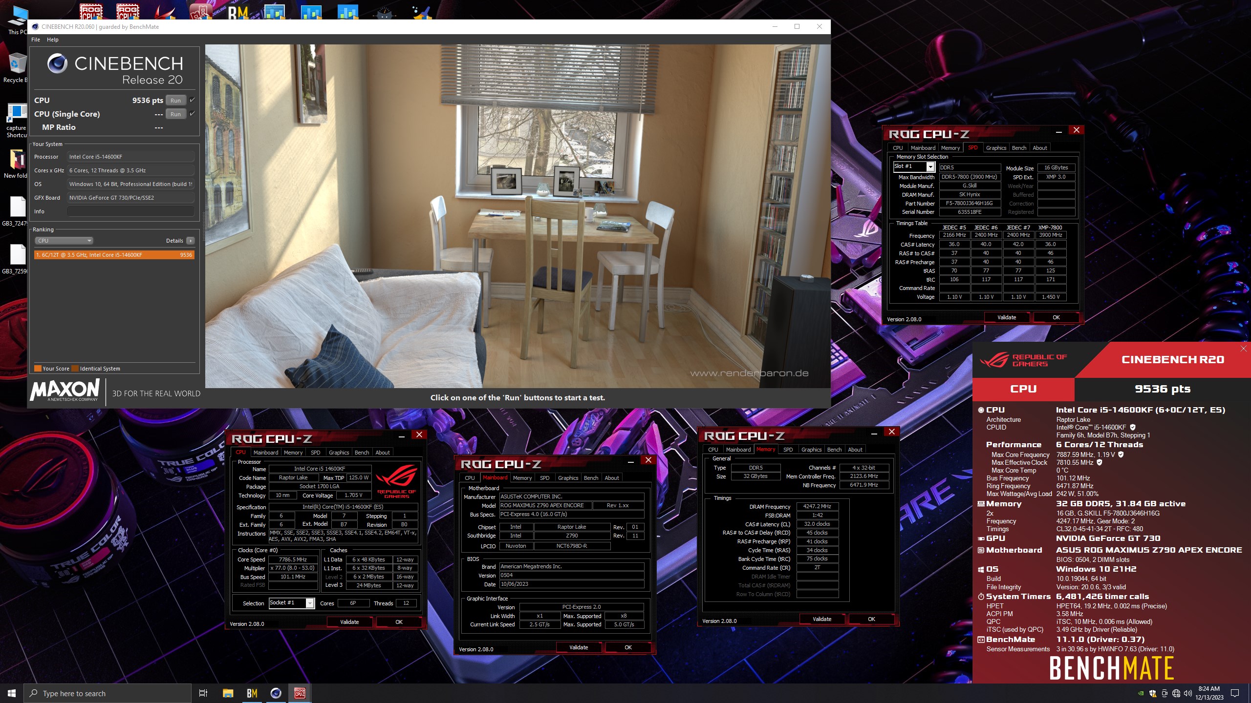The width and height of the screenshot is (1251, 703).
Task: Close the BenchMate Cinebench R20 result panel
Action: pyautogui.click(x=1243, y=349)
